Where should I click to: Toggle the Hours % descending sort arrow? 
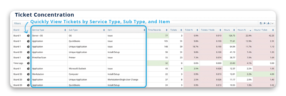coord(250,30)
